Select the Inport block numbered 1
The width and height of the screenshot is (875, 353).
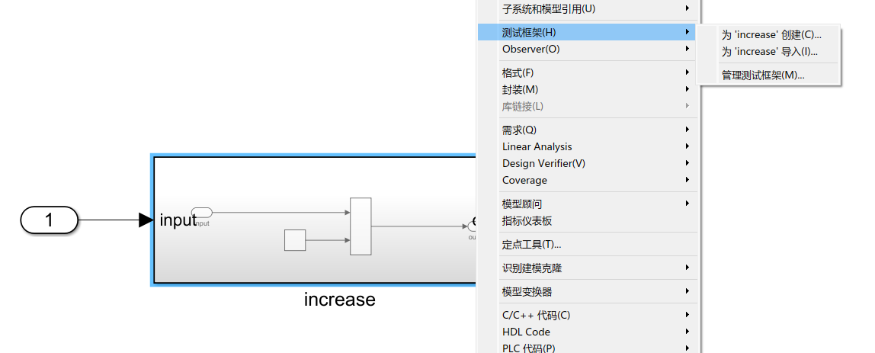(49, 220)
